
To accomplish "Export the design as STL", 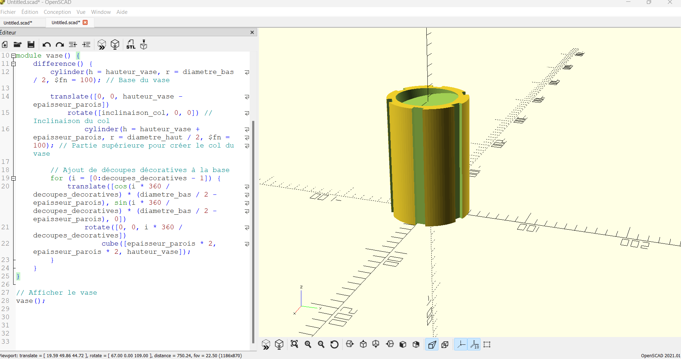I will pos(131,44).
